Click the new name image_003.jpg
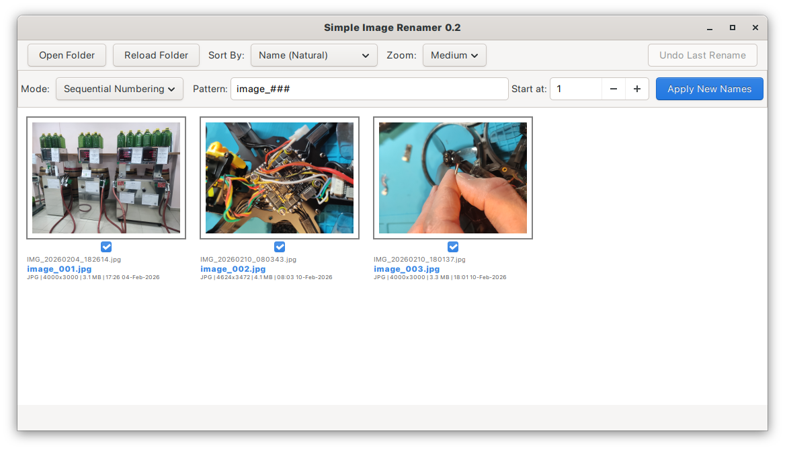Viewport: 785px width, 450px height. coord(406,269)
